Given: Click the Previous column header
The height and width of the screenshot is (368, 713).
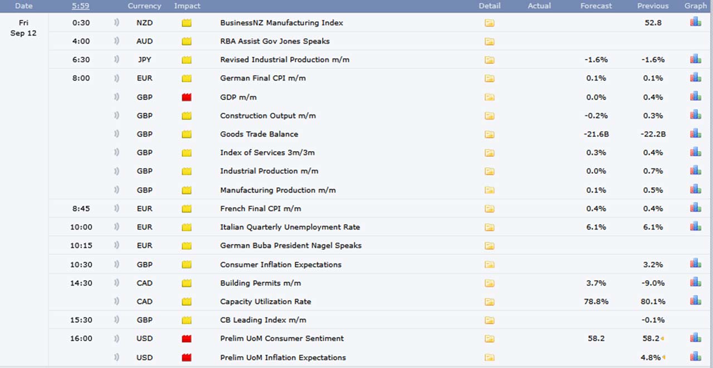Looking at the screenshot, I should (653, 6).
